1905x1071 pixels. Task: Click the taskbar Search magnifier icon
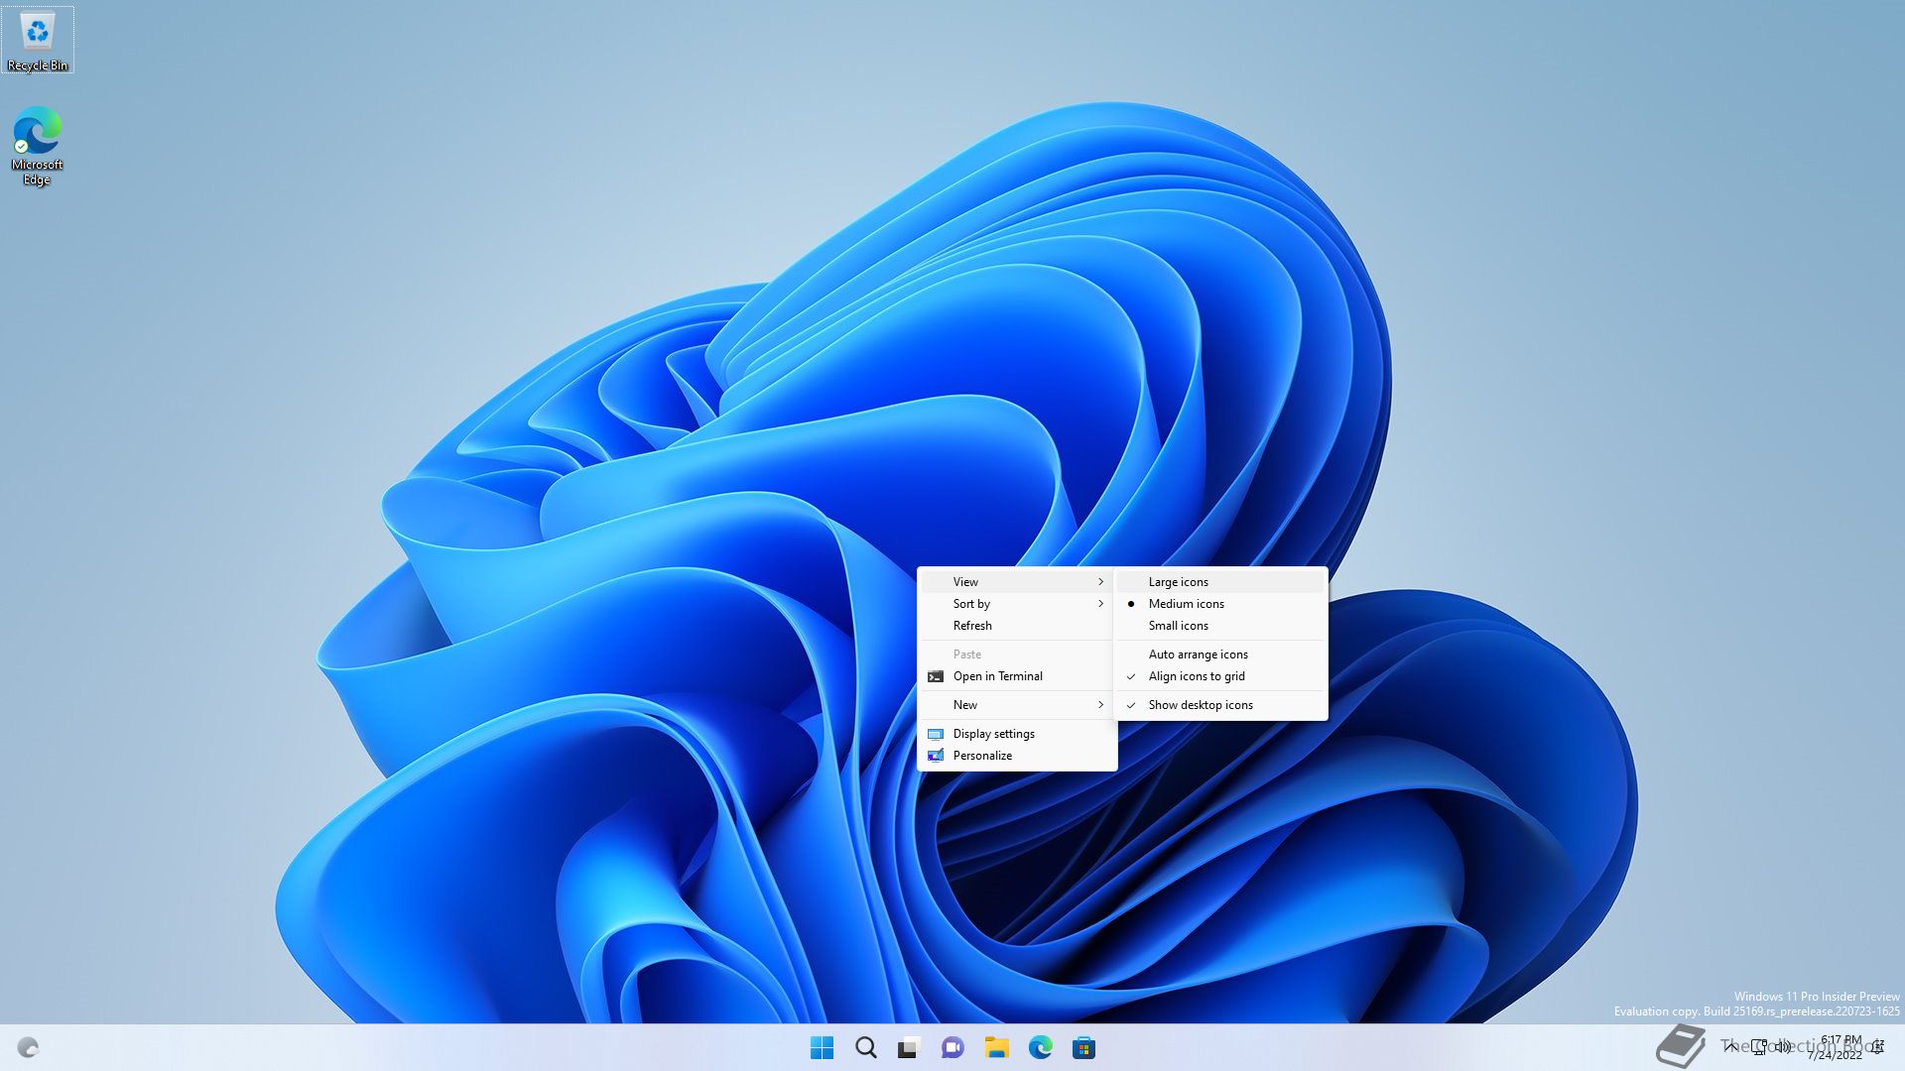pos(865,1047)
